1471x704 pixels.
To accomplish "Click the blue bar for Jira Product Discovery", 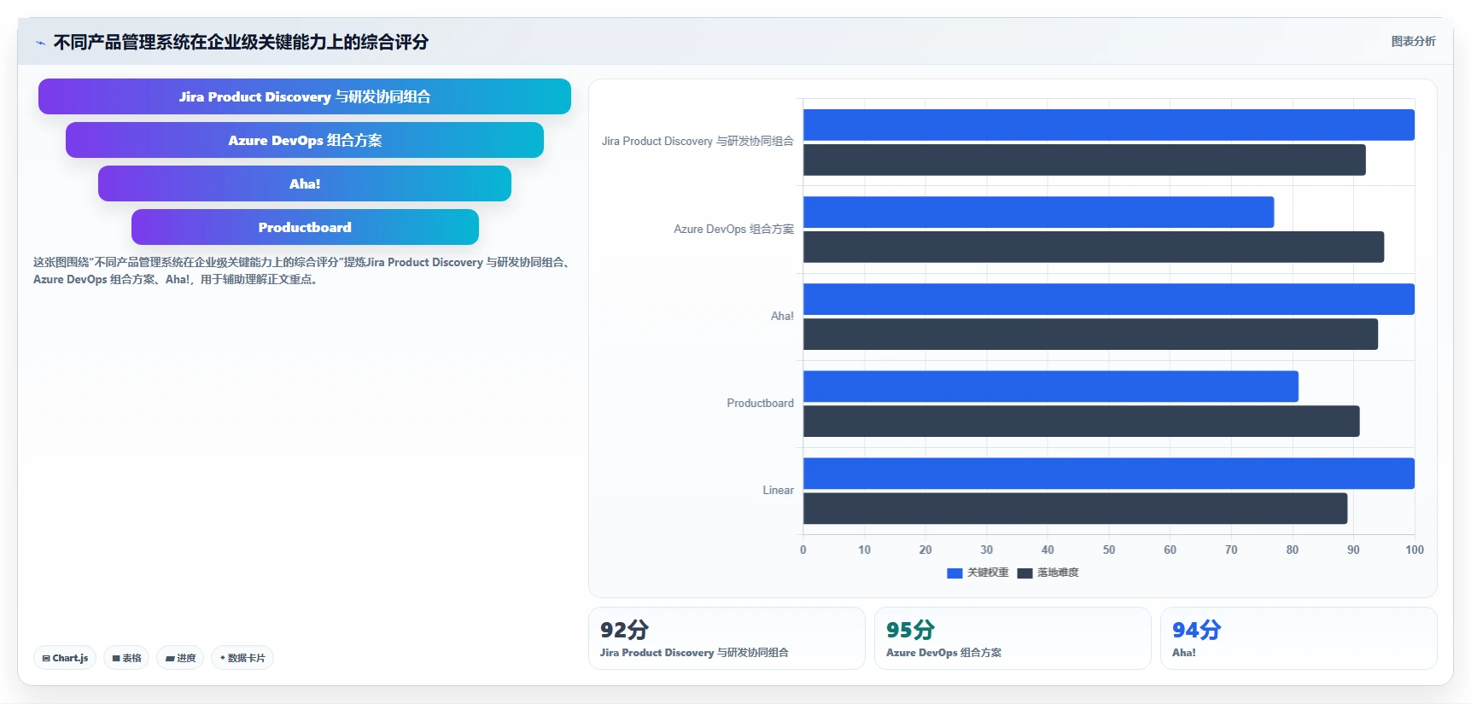I will (1108, 125).
